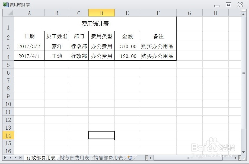Click the vertical split box above scrollbar

coord(243,10)
